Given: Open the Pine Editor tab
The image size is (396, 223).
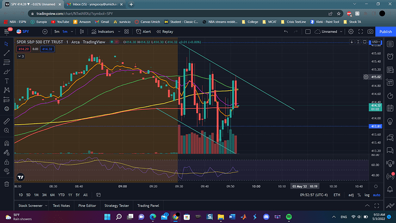Looking at the screenshot, I should coord(87,206).
